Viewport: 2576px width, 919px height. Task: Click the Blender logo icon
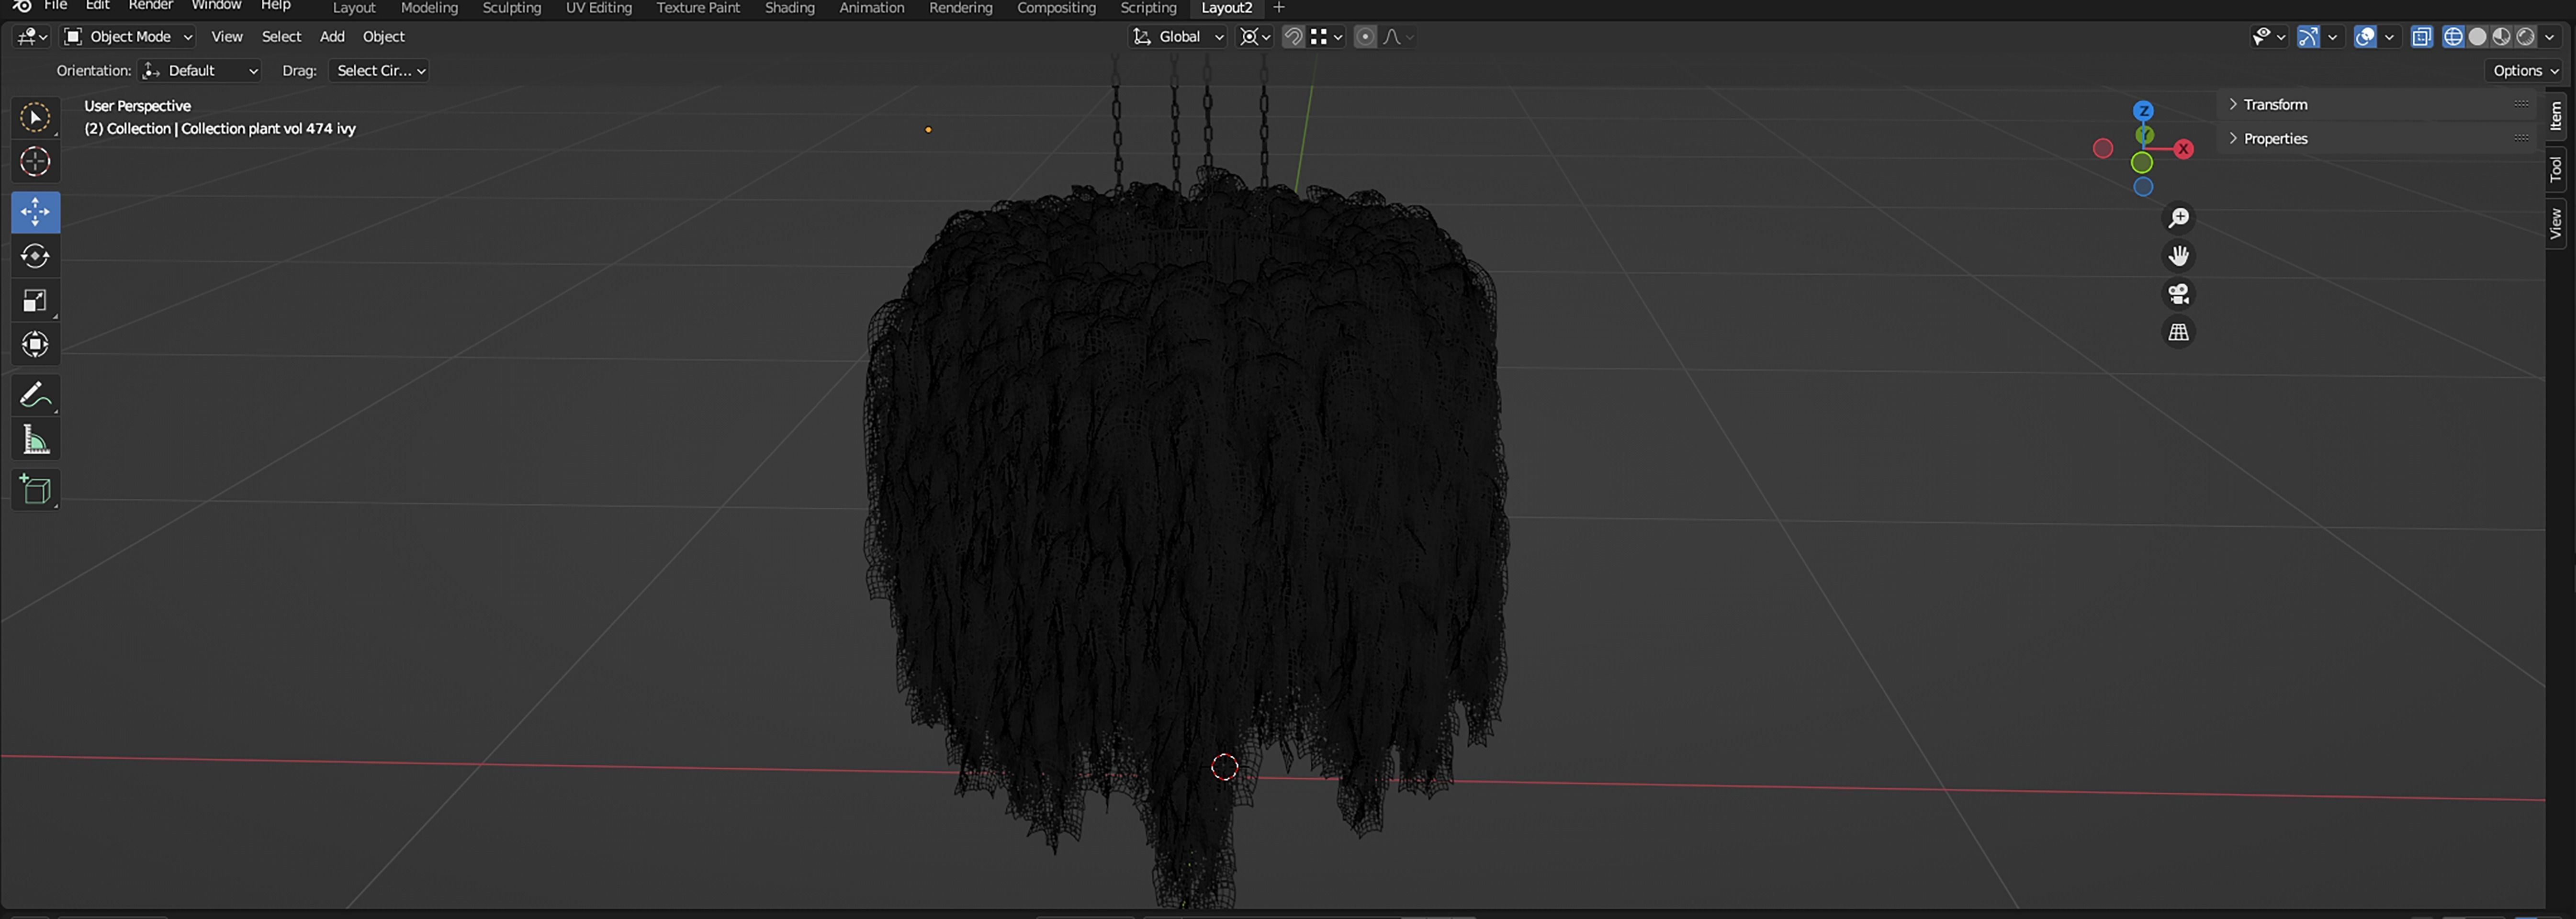(x=21, y=6)
